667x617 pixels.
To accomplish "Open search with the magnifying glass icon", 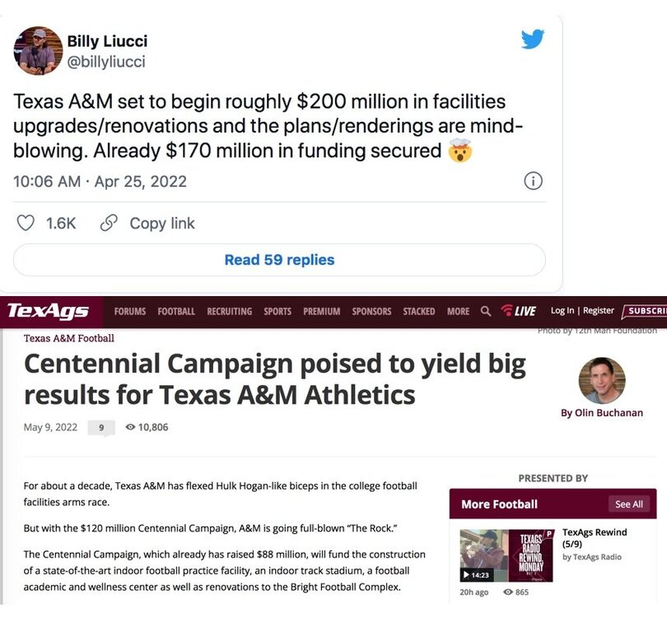I will (486, 311).
